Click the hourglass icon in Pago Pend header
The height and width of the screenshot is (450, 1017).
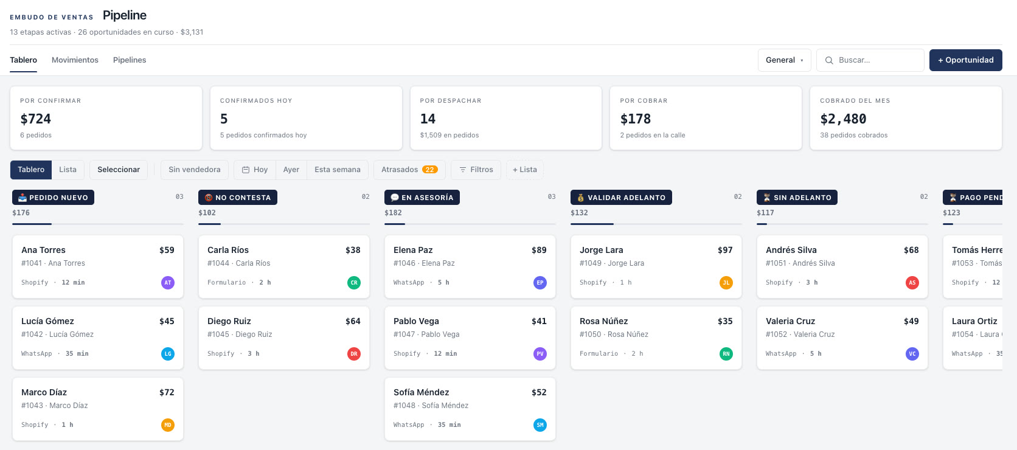point(953,198)
